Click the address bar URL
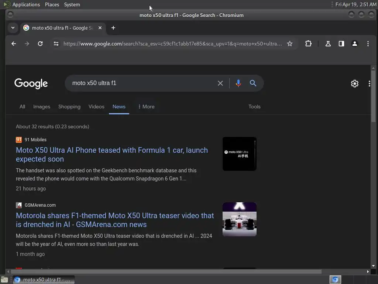 (x=173, y=44)
